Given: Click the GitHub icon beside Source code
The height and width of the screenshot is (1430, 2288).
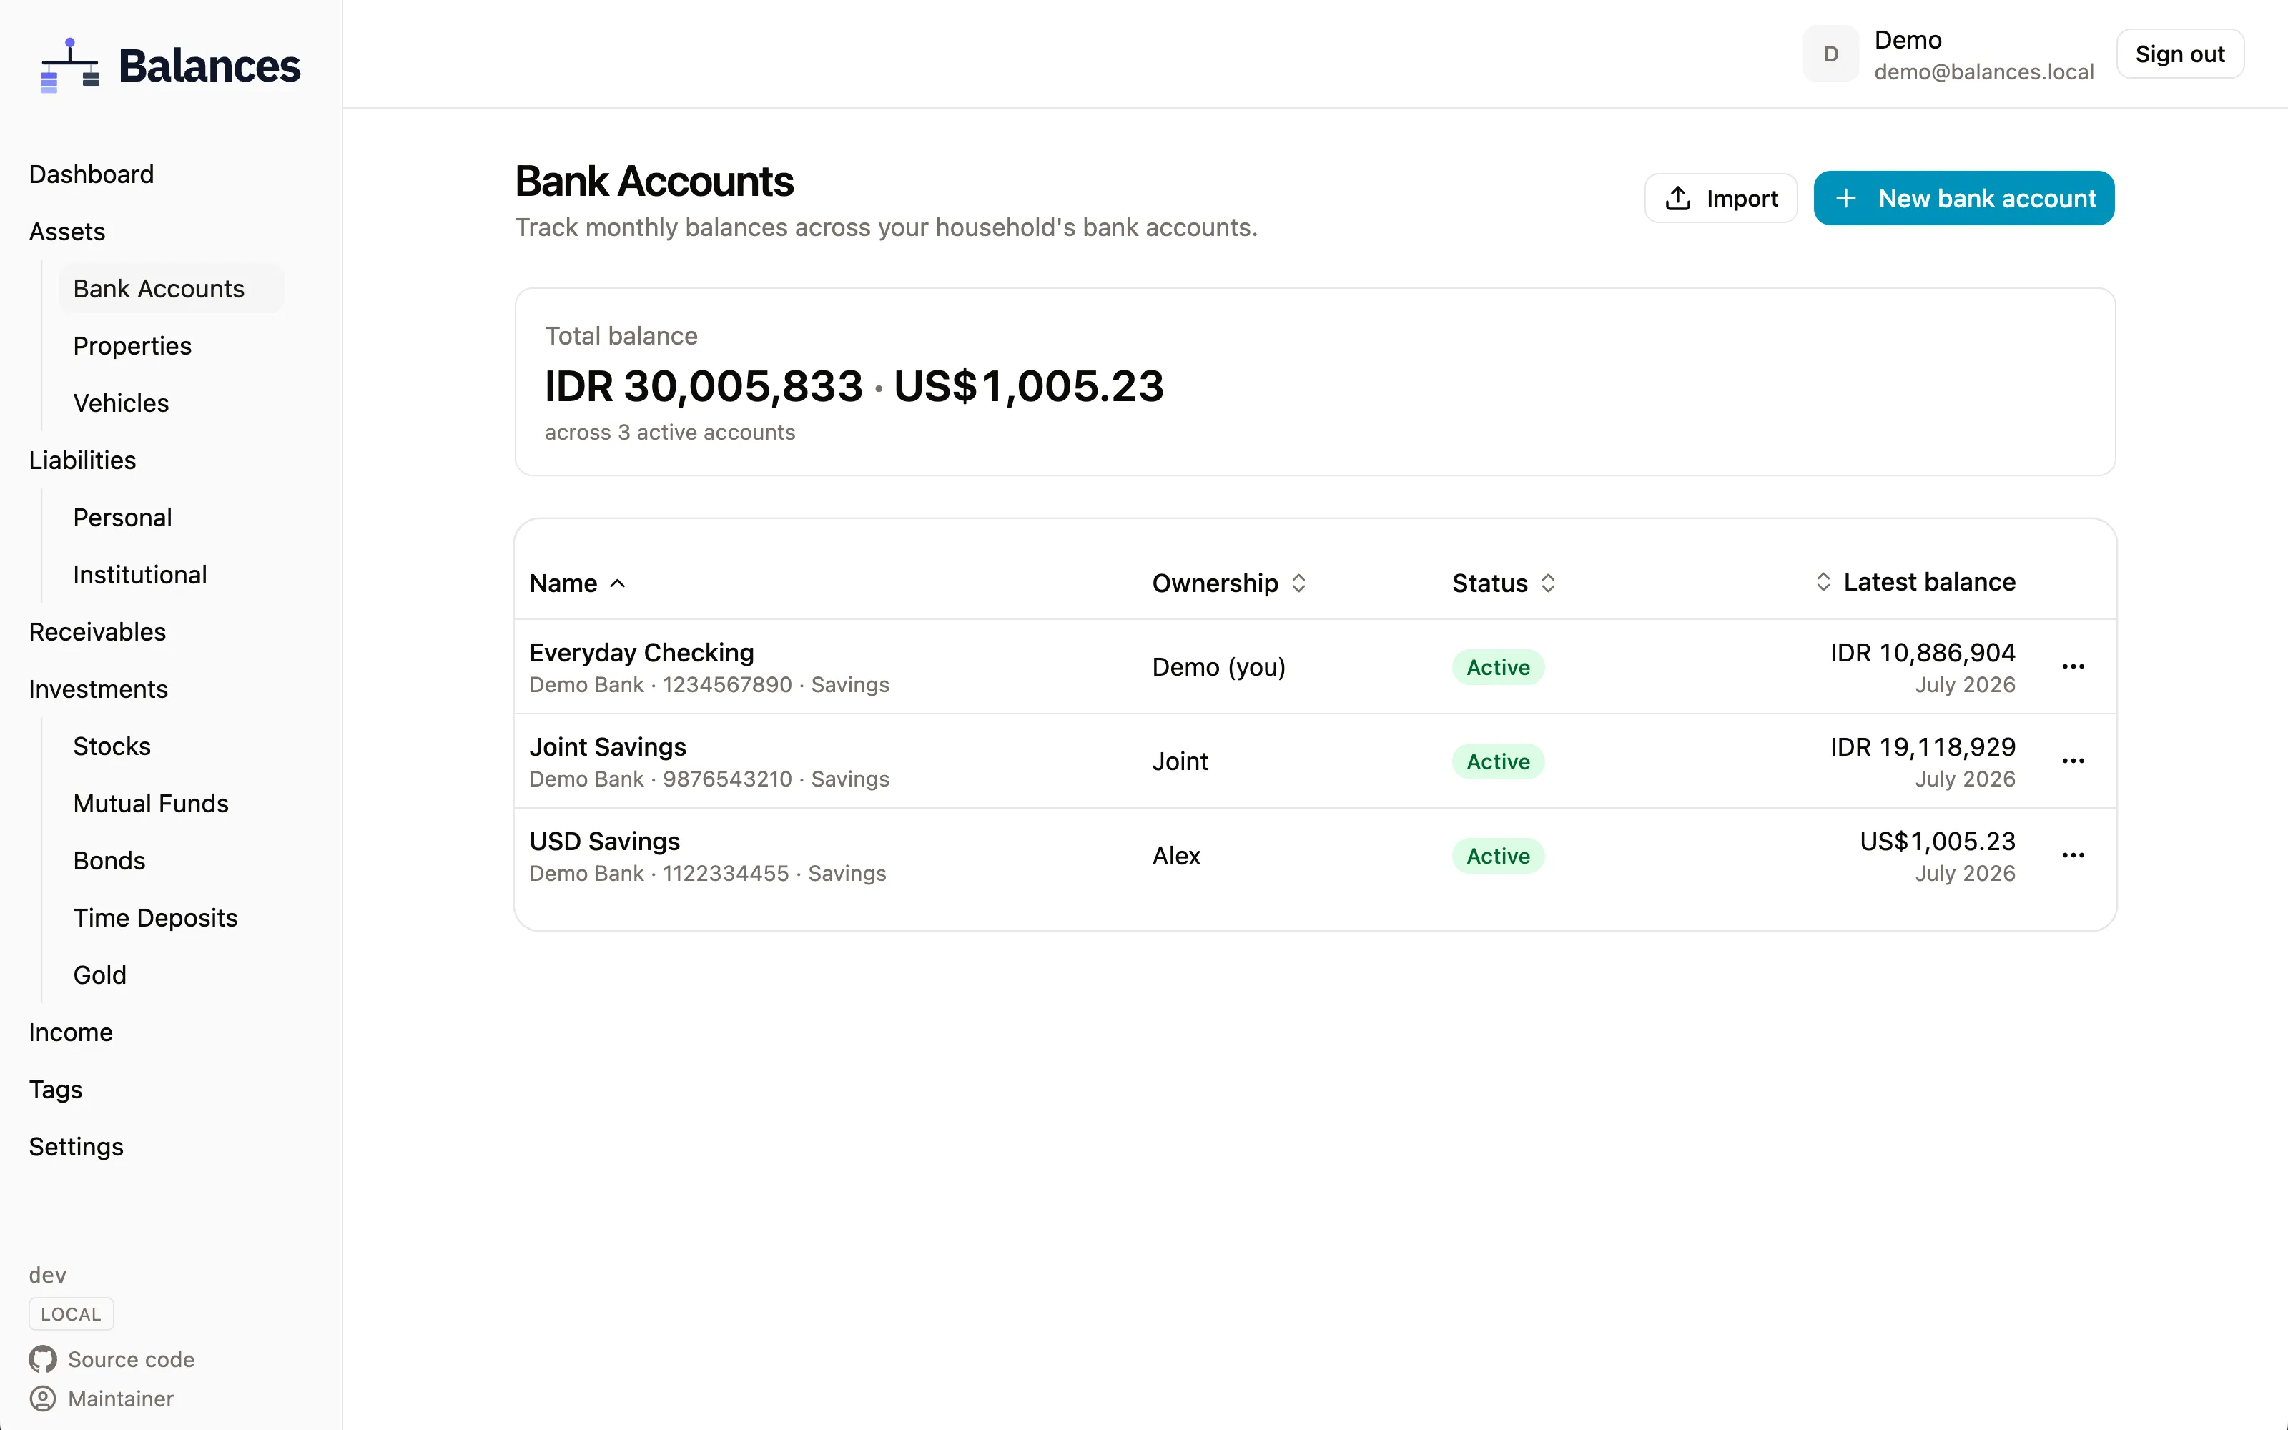Looking at the screenshot, I should pyautogui.click(x=43, y=1359).
